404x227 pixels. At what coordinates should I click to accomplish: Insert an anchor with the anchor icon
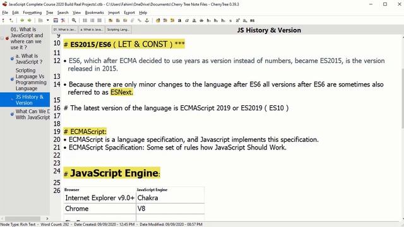tap(147, 20)
